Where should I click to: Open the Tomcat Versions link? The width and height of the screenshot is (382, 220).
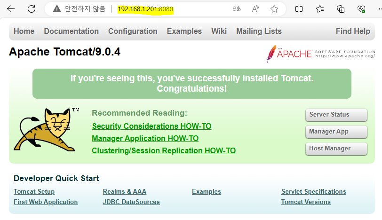coord(306,202)
